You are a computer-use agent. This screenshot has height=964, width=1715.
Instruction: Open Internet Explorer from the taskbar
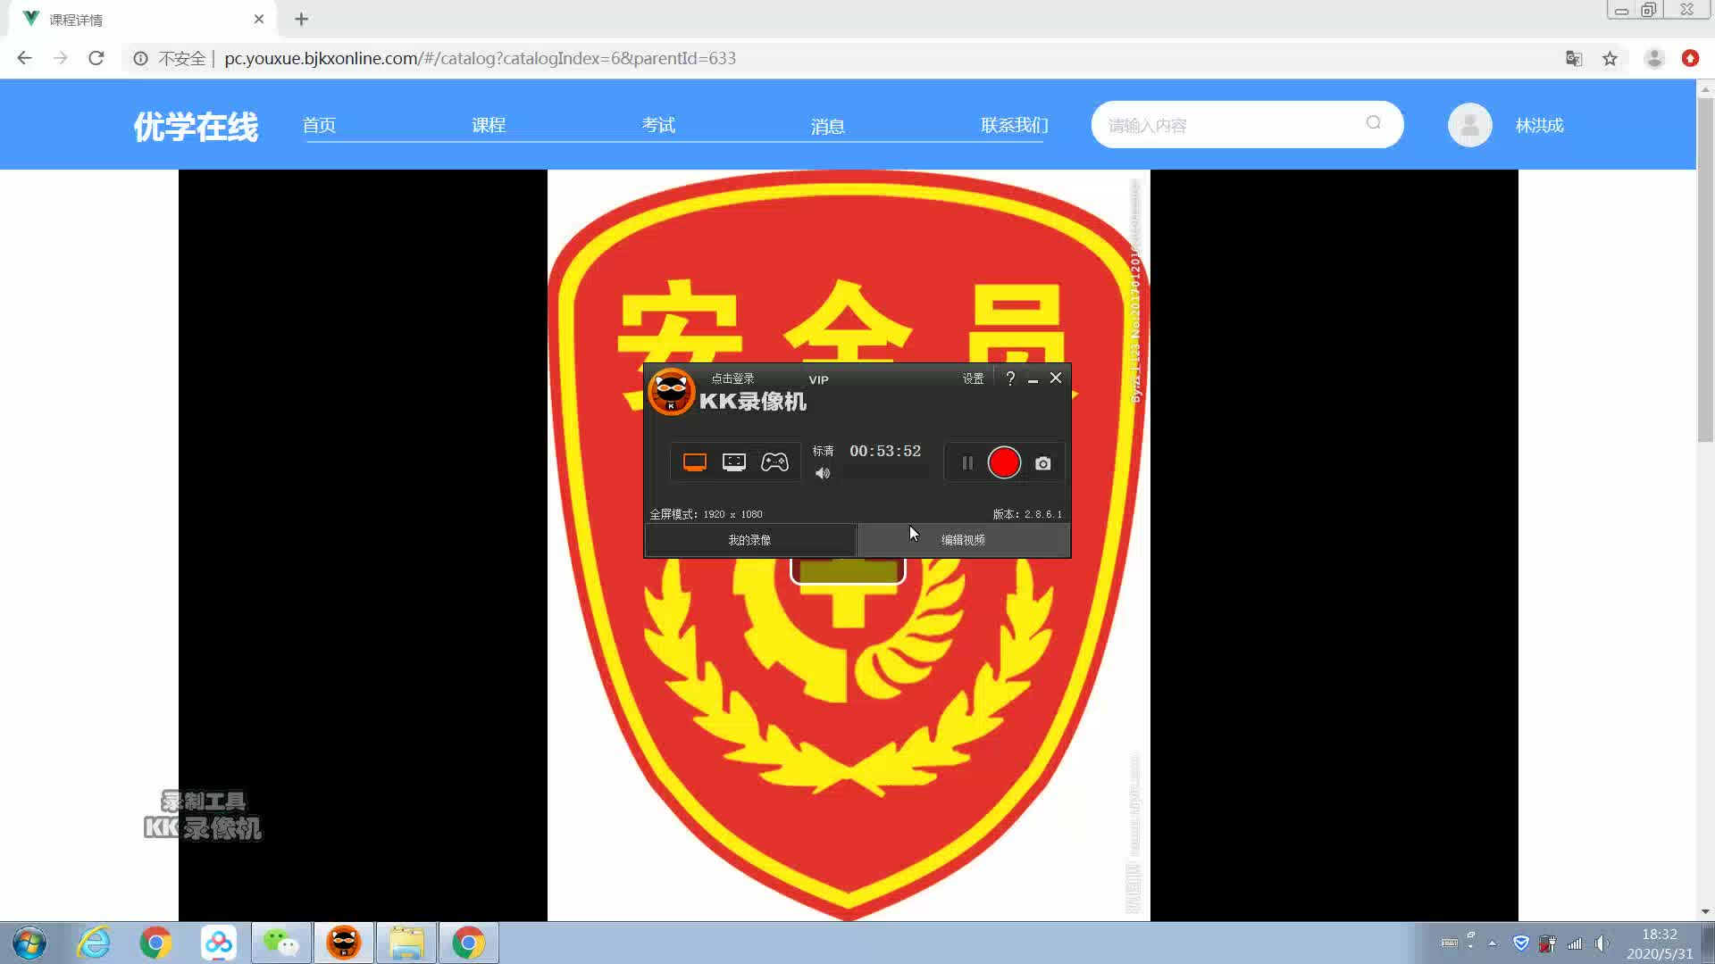[x=94, y=943]
